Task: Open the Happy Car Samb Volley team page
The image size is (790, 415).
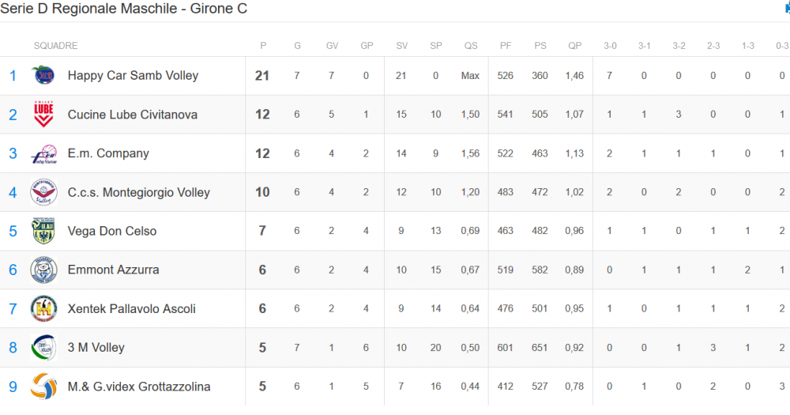Action: 133,76
